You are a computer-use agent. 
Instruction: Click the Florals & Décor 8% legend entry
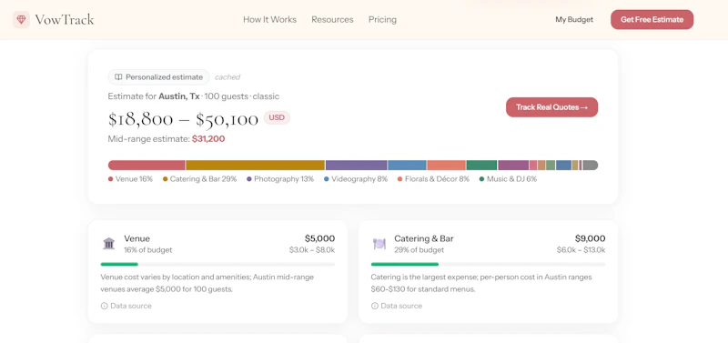click(x=434, y=179)
